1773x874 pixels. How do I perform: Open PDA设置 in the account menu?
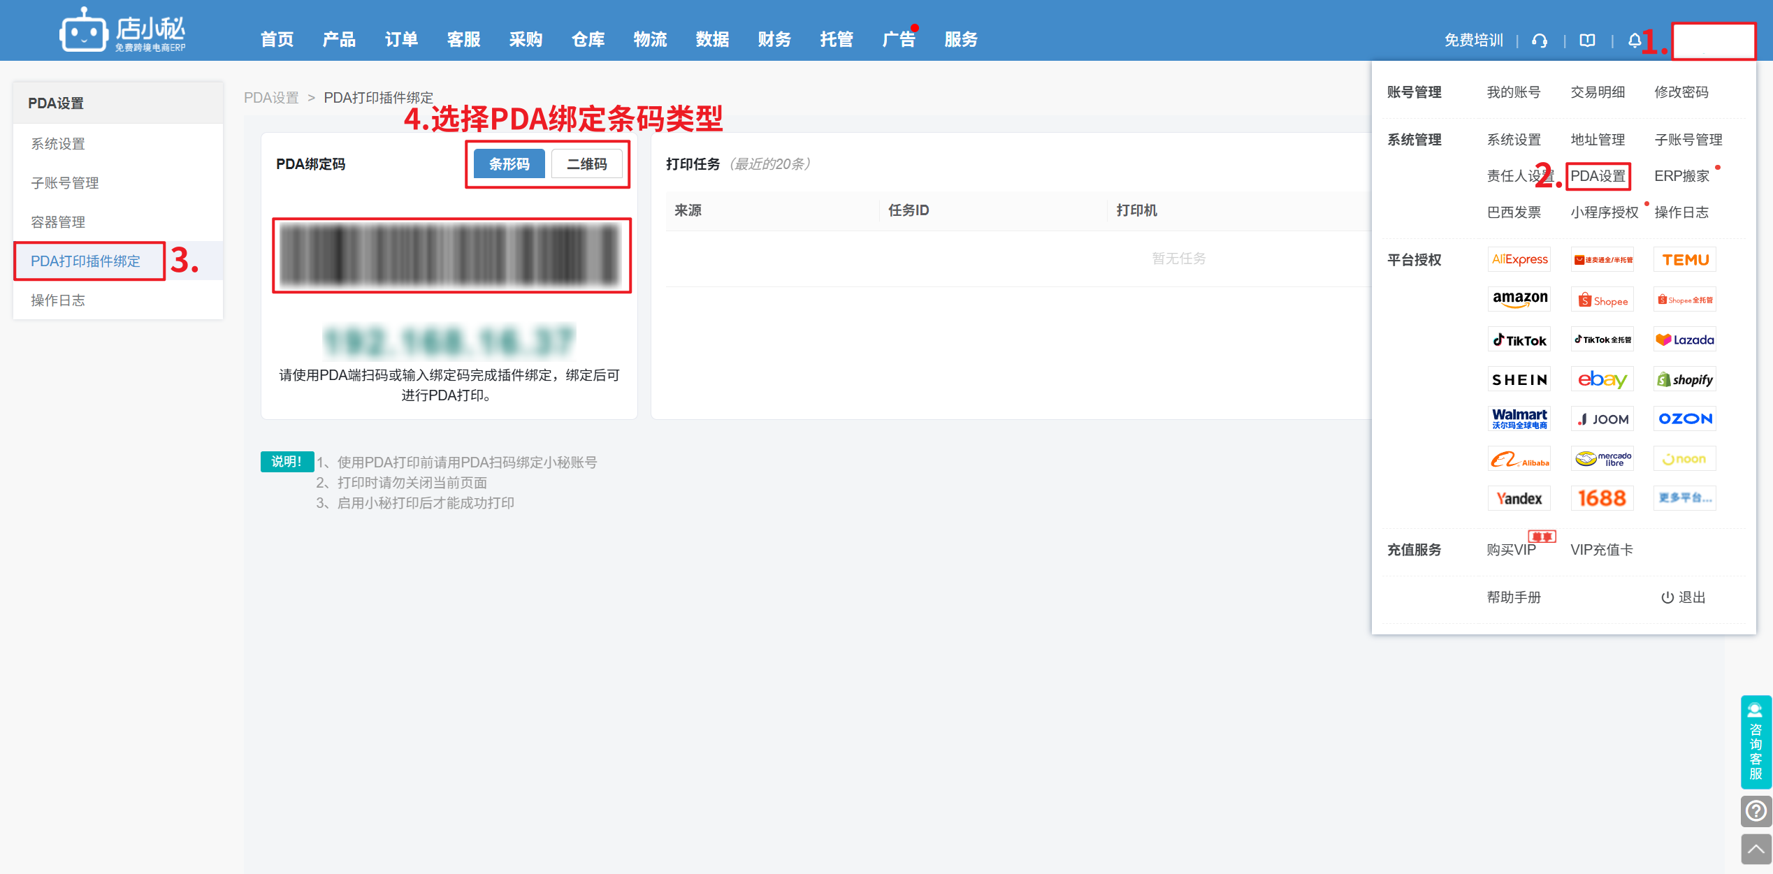coord(1598,176)
